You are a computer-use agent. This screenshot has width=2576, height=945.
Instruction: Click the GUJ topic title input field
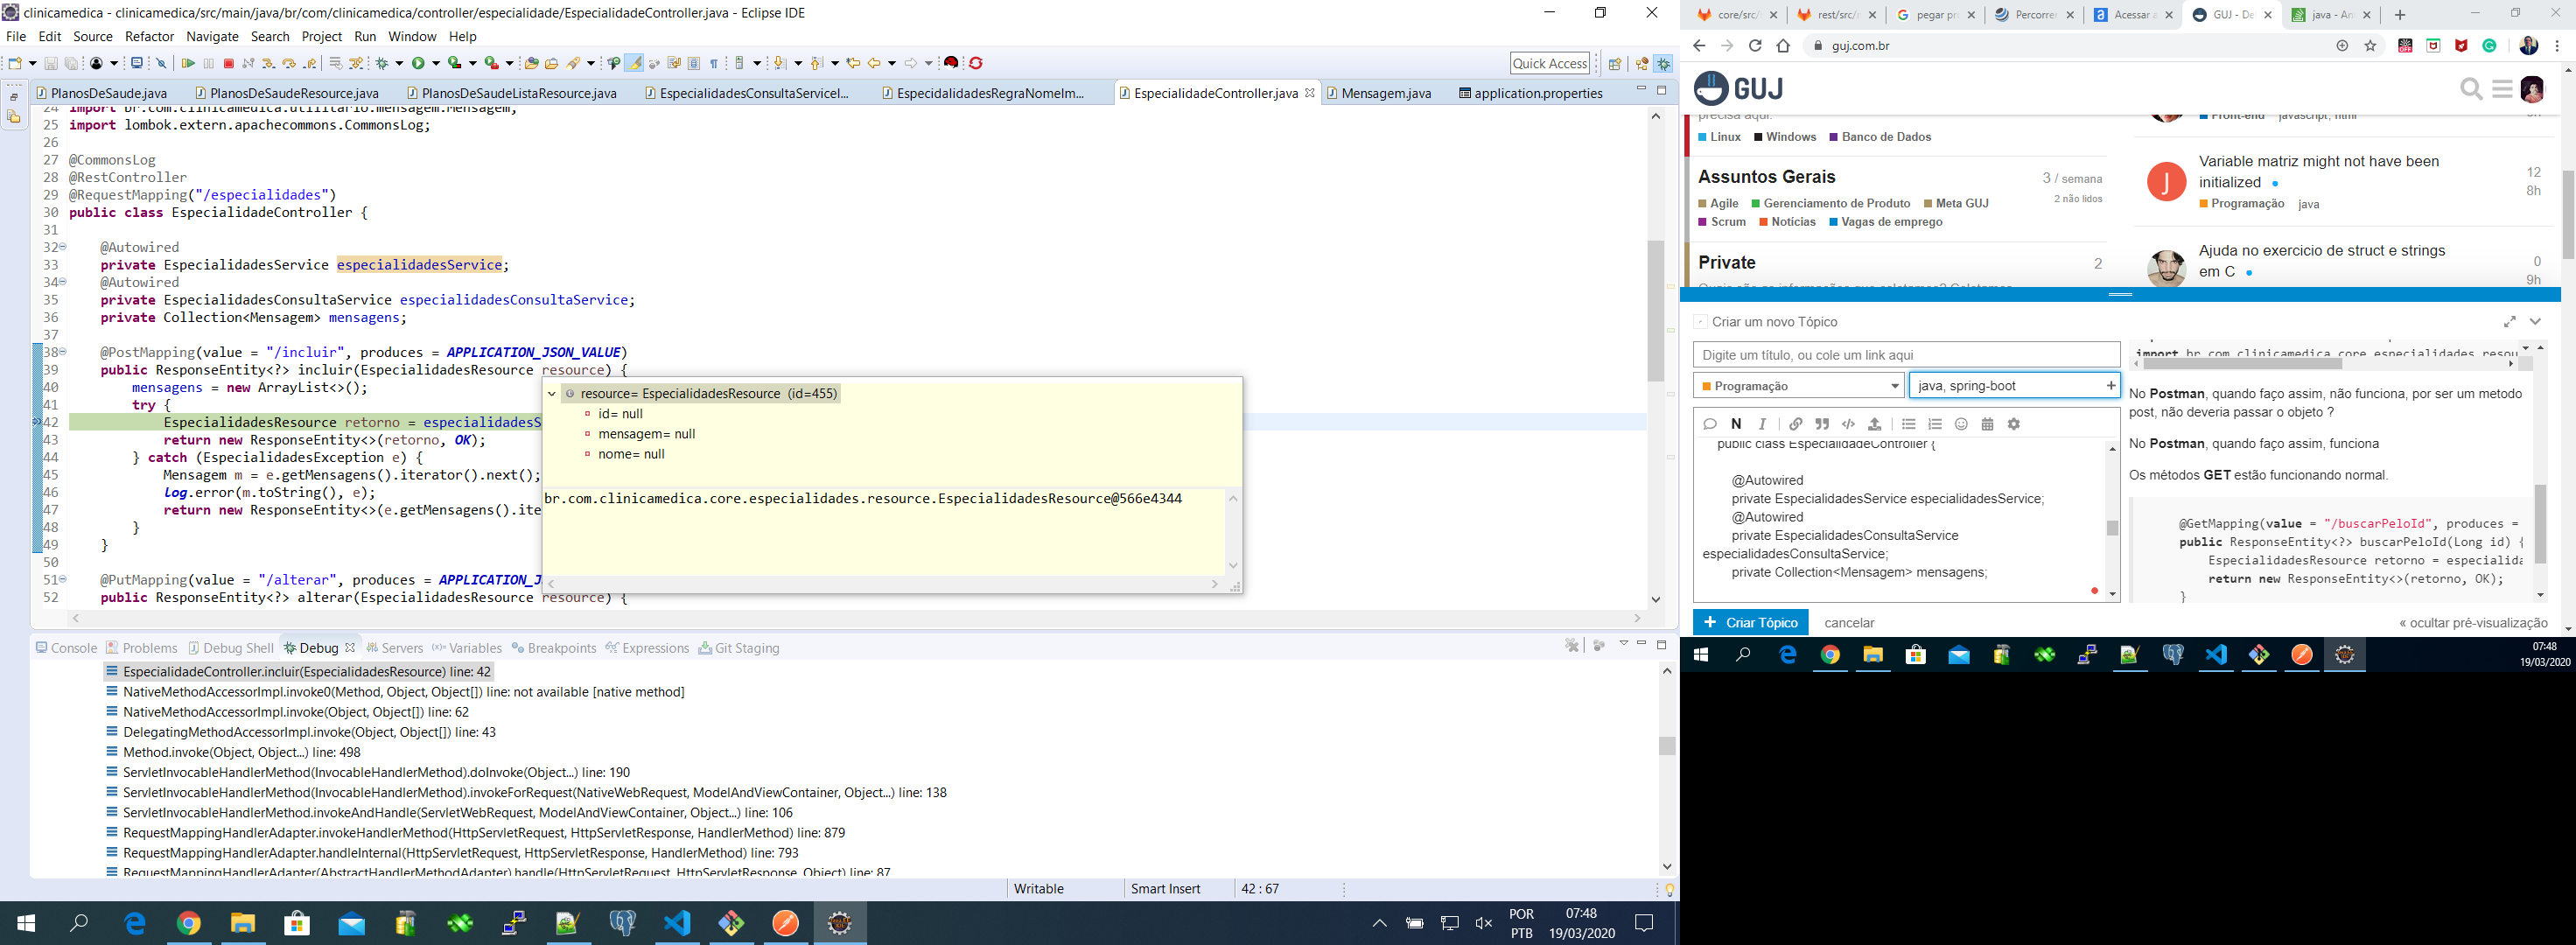click(1906, 355)
